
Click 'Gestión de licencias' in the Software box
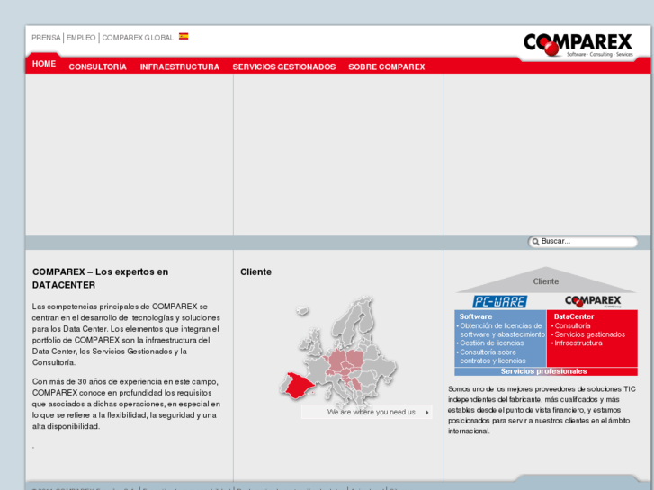click(x=492, y=343)
